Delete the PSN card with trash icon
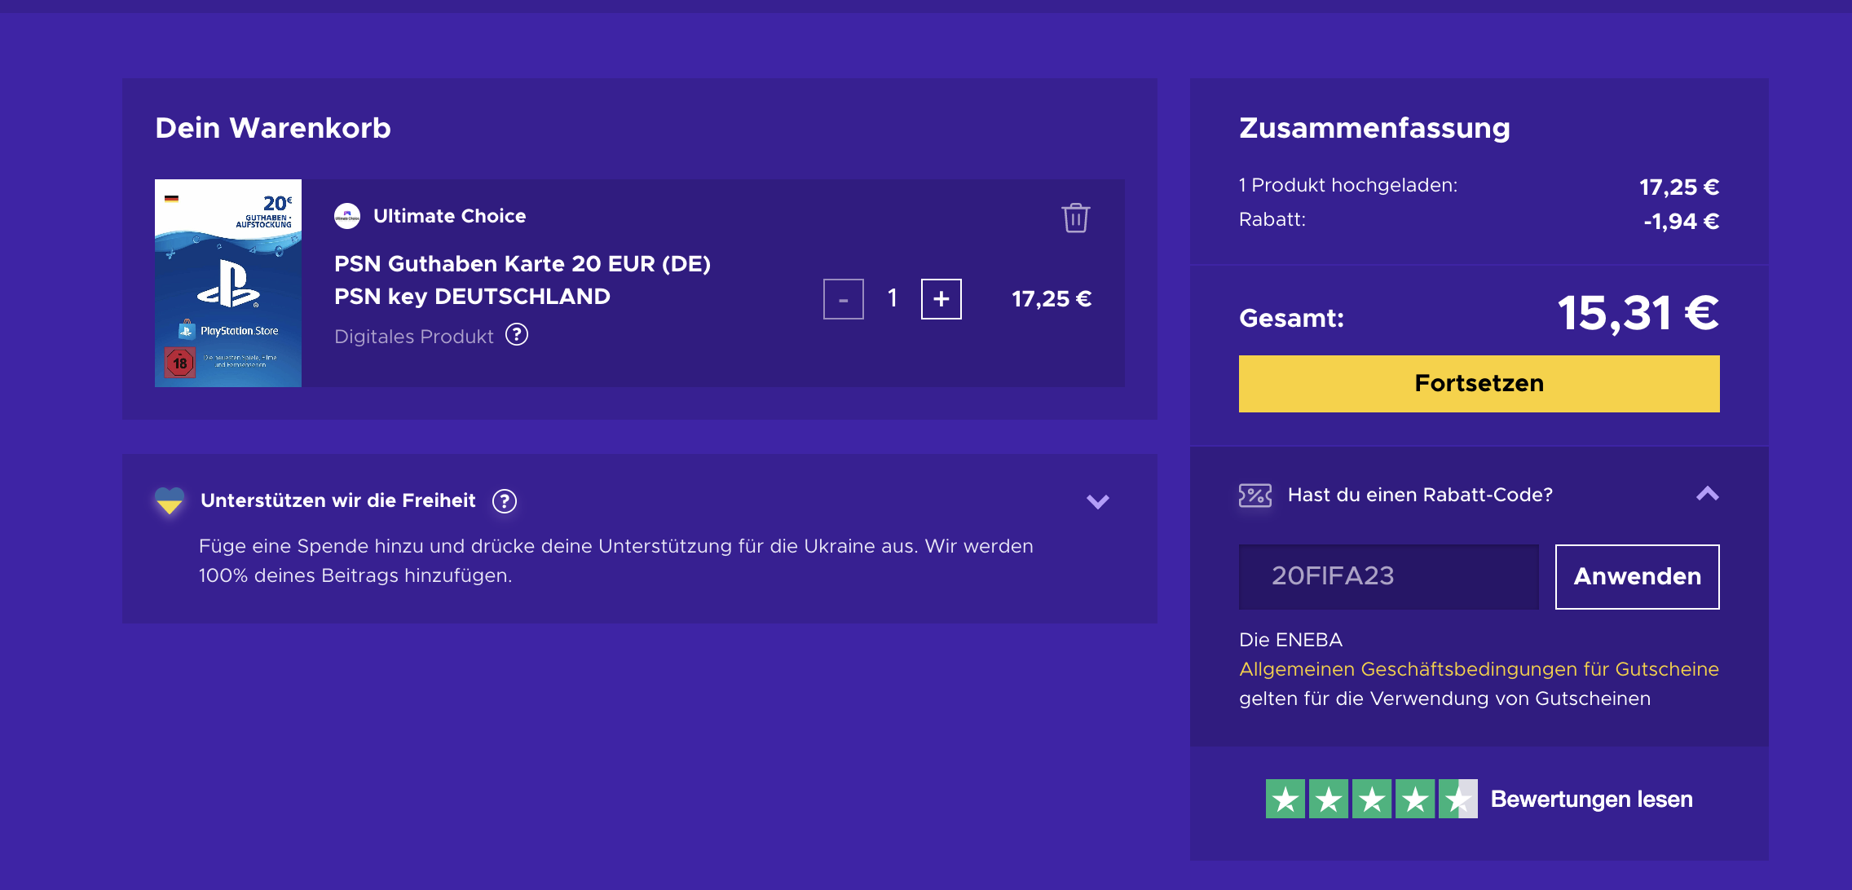This screenshot has height=890, width=1852. 1075,218
